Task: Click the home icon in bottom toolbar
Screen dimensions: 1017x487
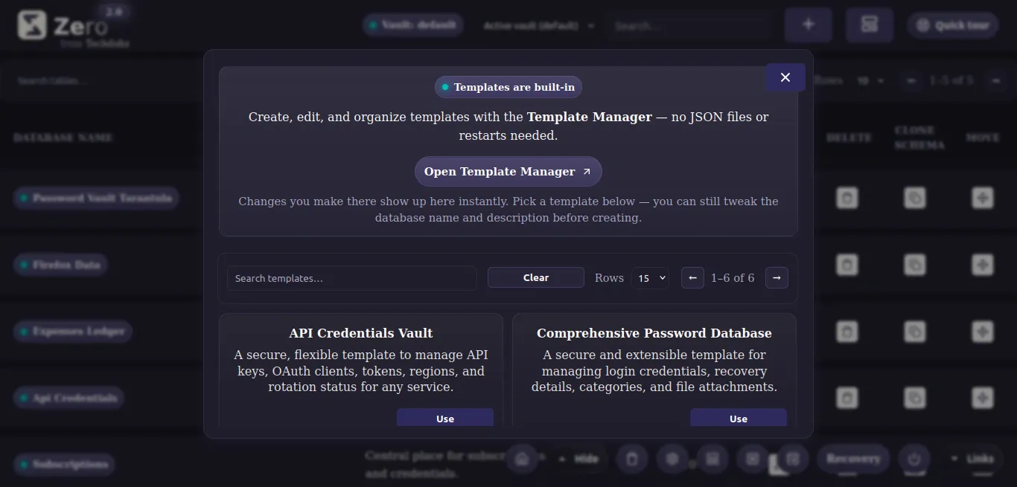Action: (x=522, y=459)
